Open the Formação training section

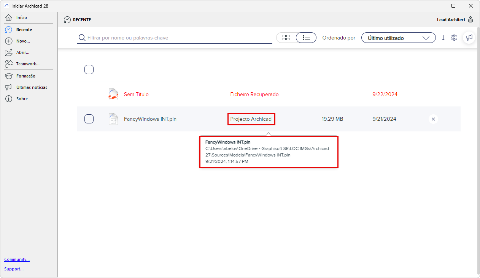point(25,76)
